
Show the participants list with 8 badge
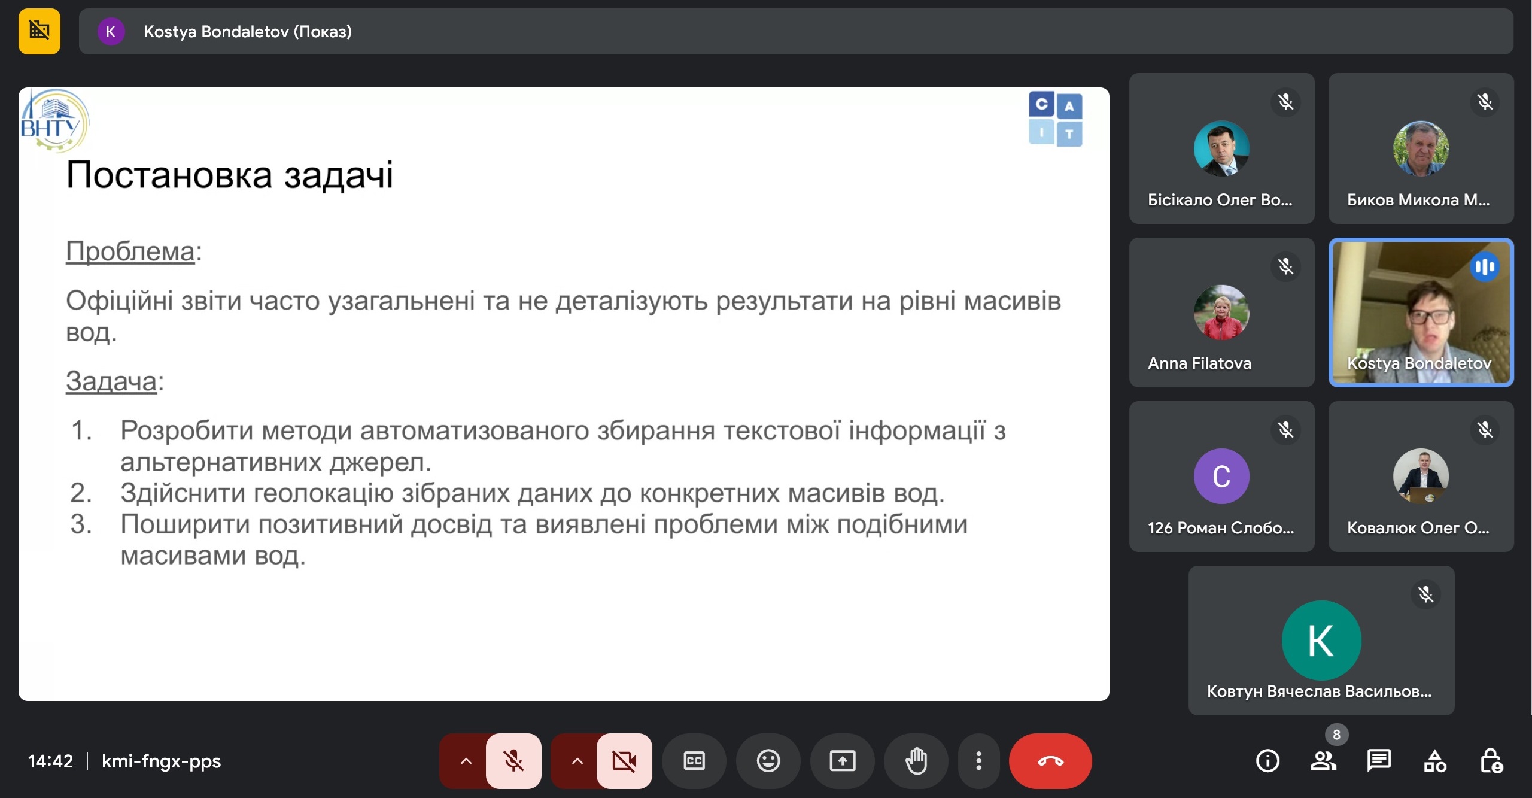[1323, 761]
